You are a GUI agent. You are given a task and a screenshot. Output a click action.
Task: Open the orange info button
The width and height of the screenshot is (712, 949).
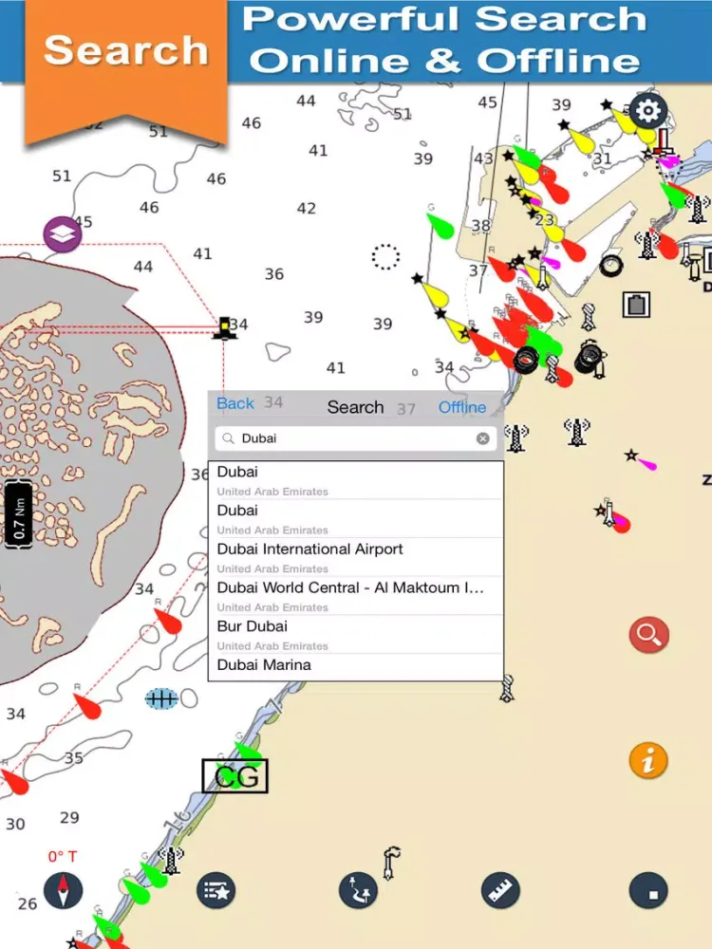(648, 760)
